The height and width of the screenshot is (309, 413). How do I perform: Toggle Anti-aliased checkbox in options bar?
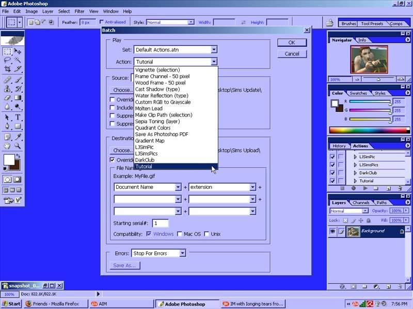coord(102,22)
